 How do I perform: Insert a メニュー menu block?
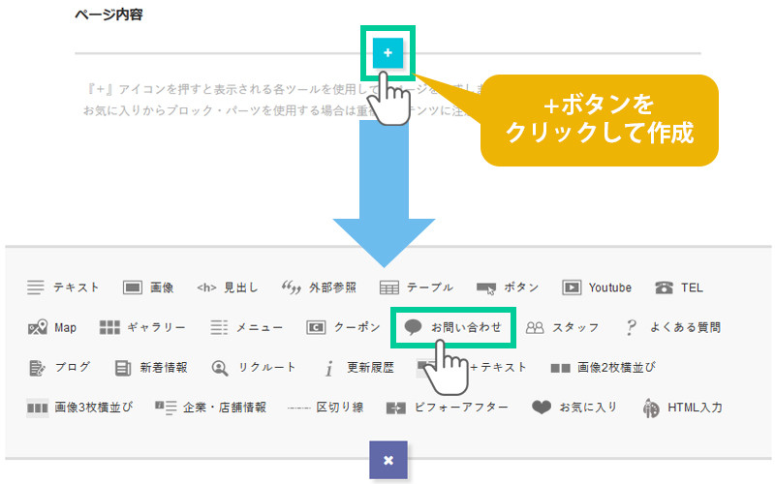coord(246,327)
